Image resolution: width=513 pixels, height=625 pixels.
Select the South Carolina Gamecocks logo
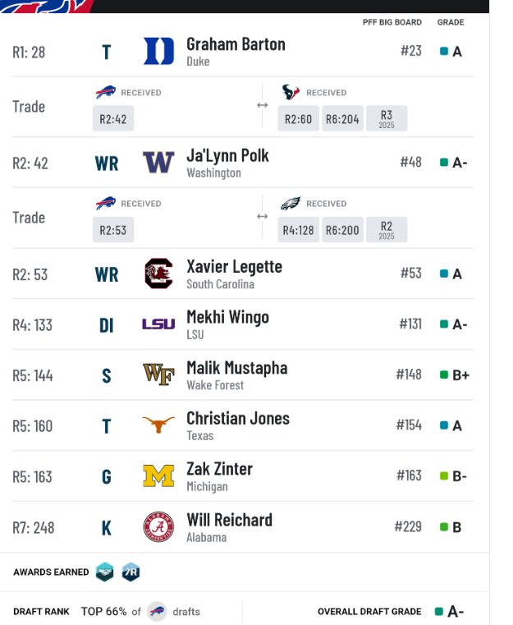click(x=158, y=273)
